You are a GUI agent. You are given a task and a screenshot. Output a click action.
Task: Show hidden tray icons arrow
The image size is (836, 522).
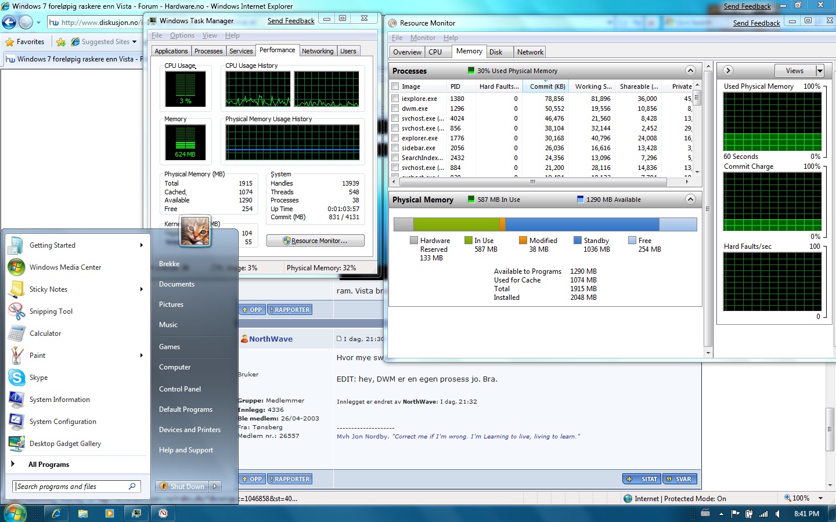721,514
